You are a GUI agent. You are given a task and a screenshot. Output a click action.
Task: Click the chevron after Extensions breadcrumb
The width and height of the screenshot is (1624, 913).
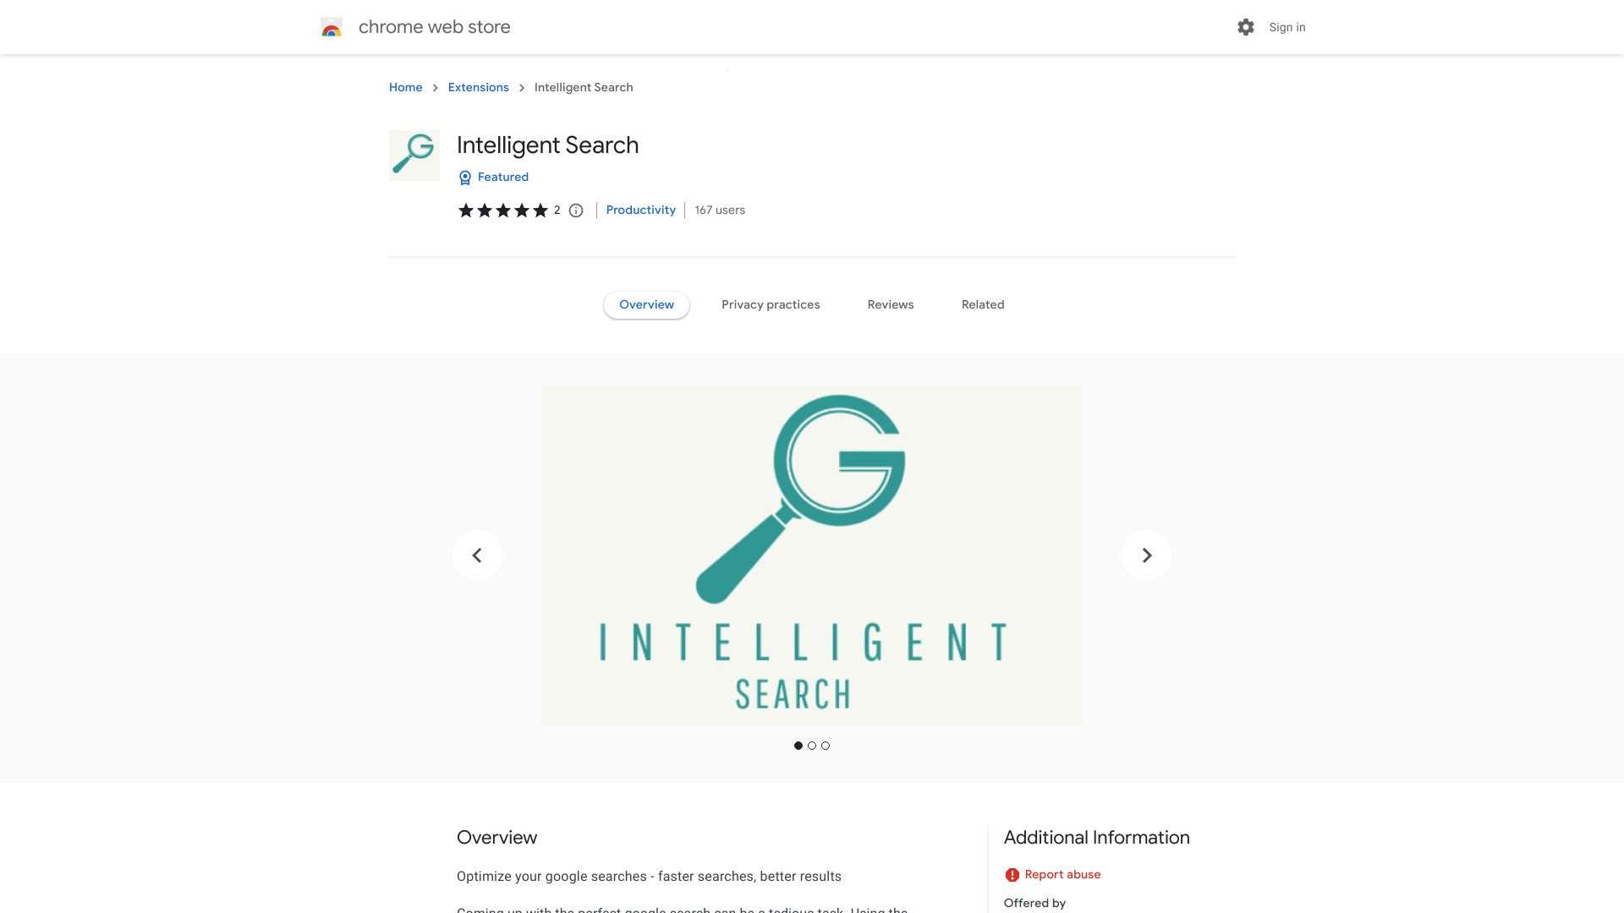(522, 87)
